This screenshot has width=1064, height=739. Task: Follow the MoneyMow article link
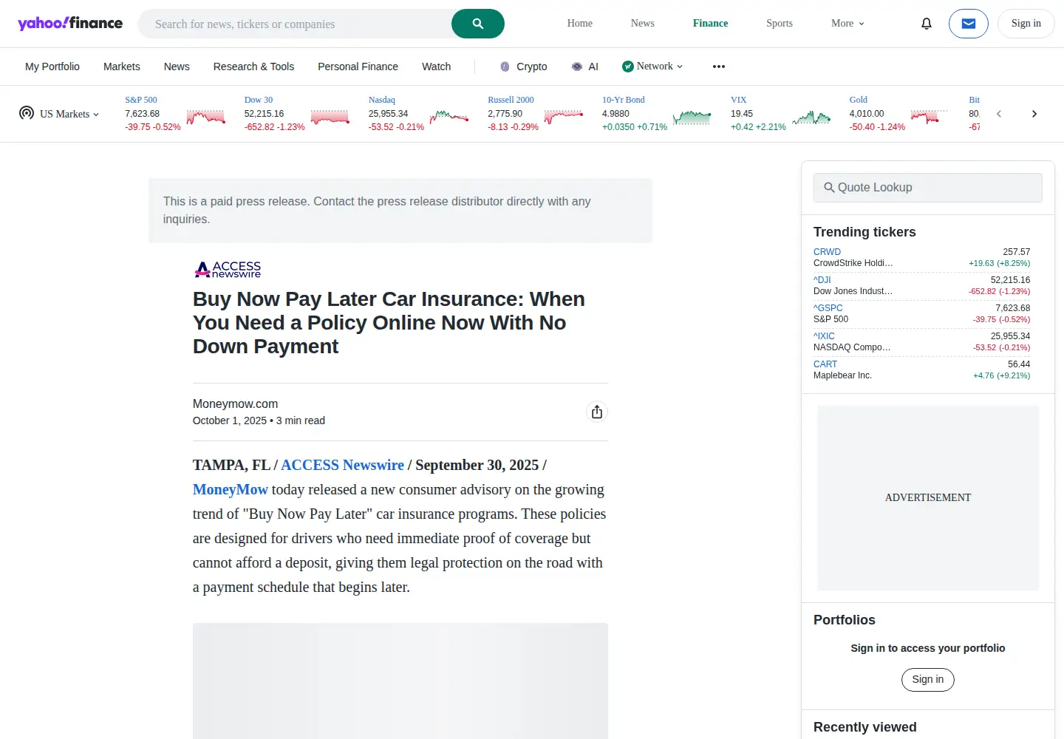click(231, 489)
